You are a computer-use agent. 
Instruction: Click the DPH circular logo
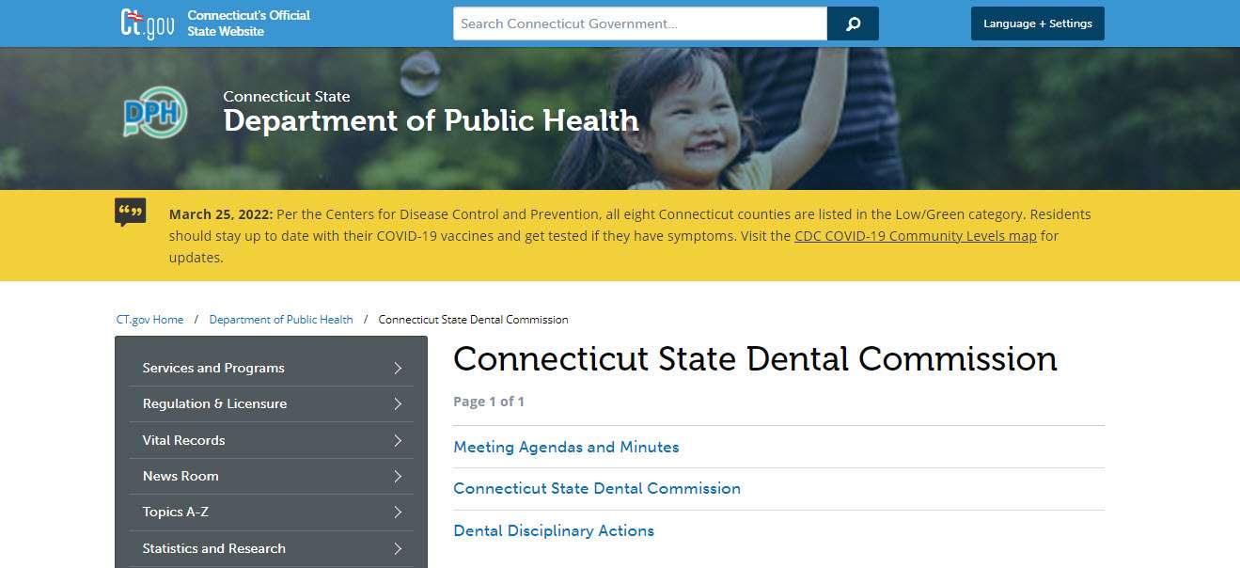click(x=154, y=112)
